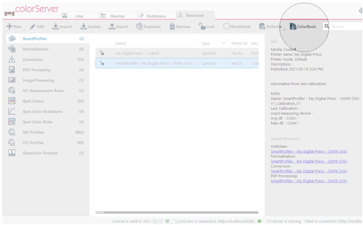Import a resource via the Import toolbar icon
This screenshot has height=225, width=363.
coord(62,26)
